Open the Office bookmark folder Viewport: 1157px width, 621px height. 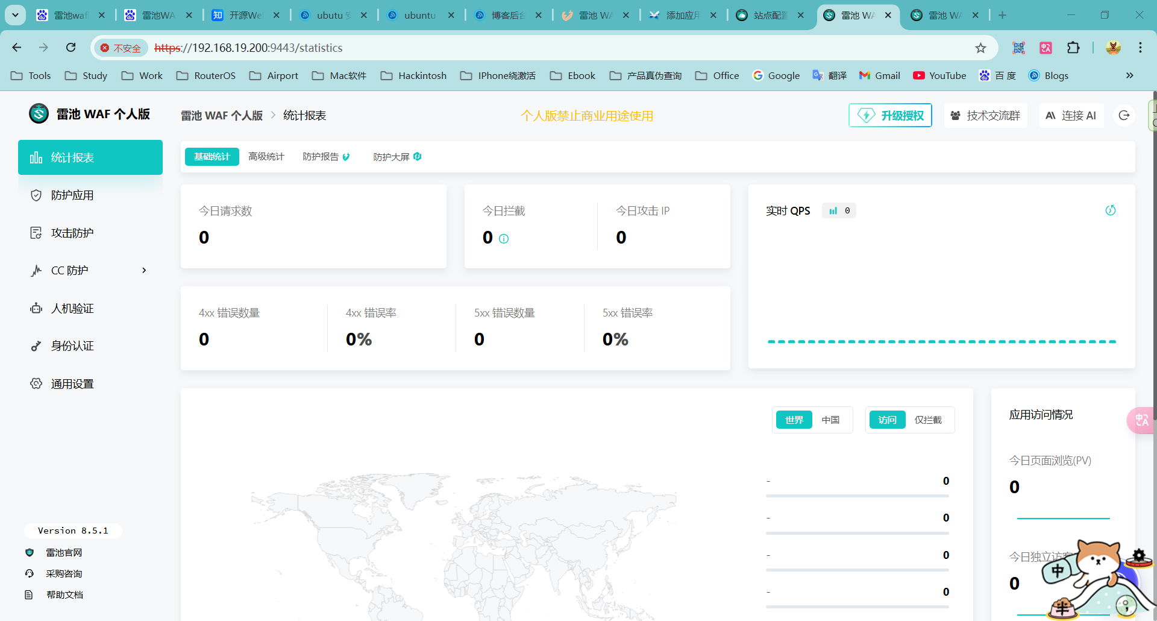point(717,75)
